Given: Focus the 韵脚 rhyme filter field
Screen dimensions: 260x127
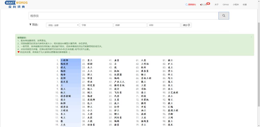Looking at the screenshot, I should click(x=130, y=25).
